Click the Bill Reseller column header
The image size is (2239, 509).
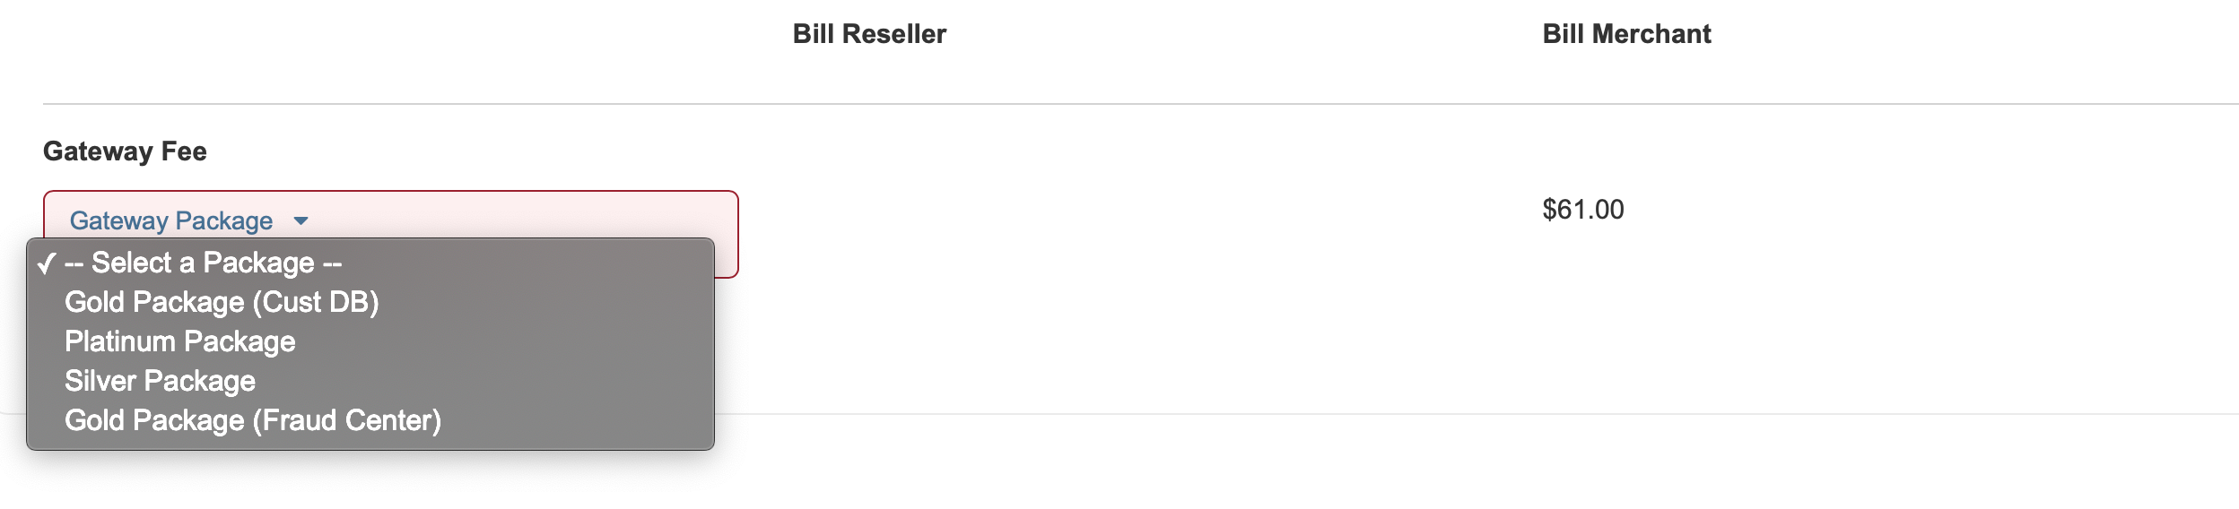[x=869, y=34]
